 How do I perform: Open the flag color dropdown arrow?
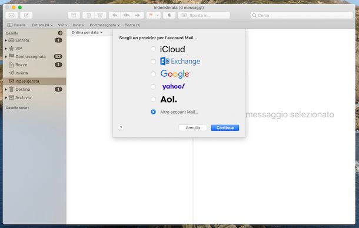(x=158, y=15)
